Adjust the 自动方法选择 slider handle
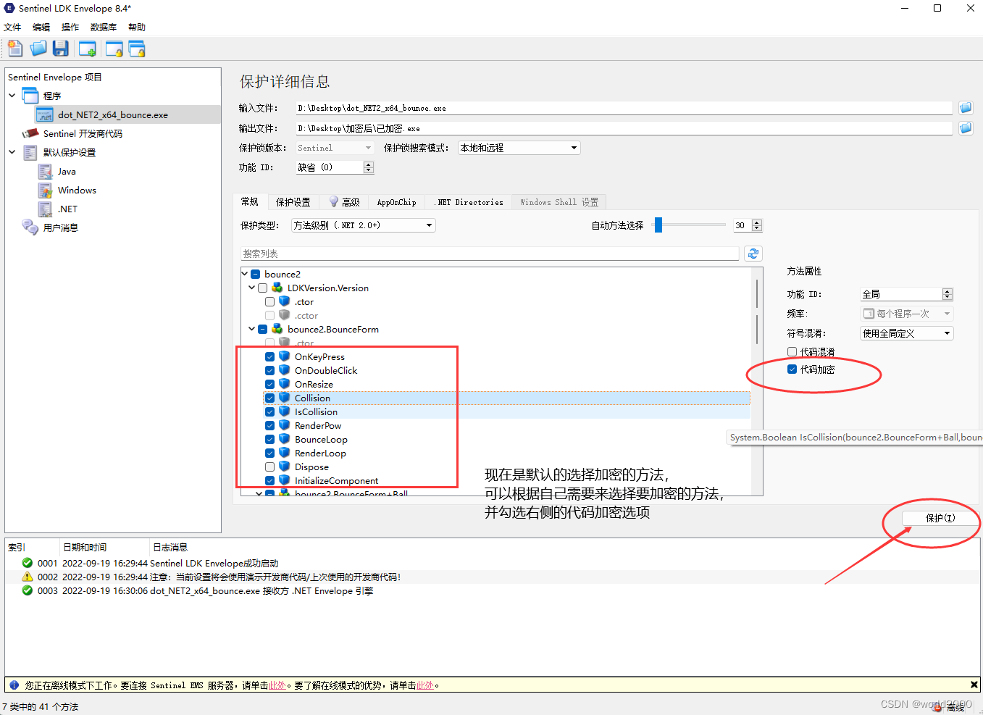This screenshot has width=983, height=715. (x=658, y=225)
